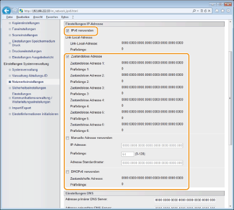Open the browser home icon
This screenshot has width=234, height=210.
(x=217, y=11)
